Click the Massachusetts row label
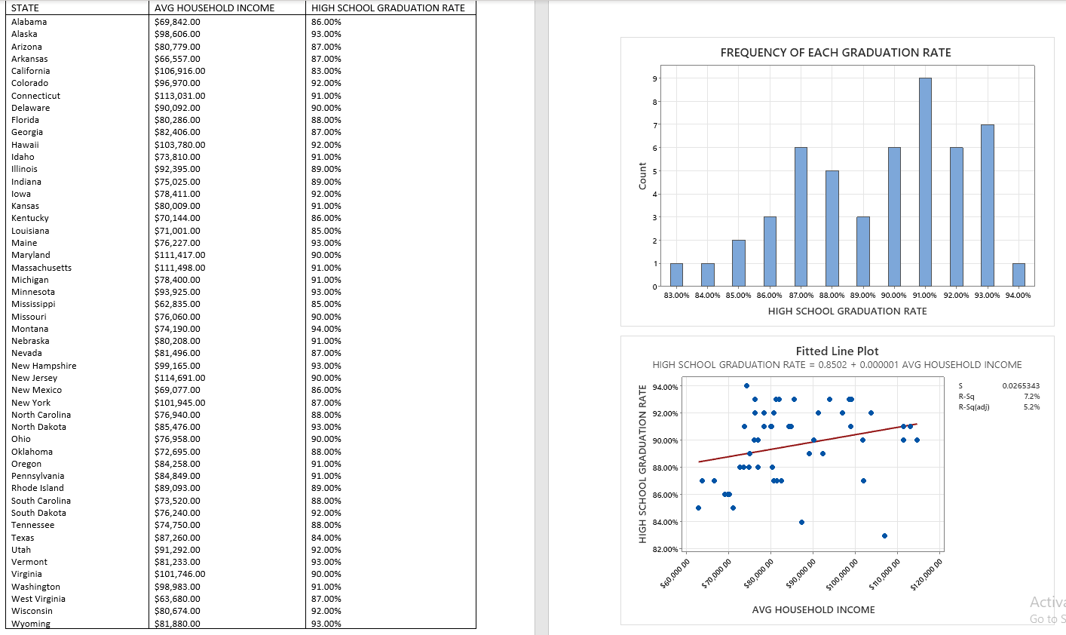1066x635 pixels. point(41,268)
